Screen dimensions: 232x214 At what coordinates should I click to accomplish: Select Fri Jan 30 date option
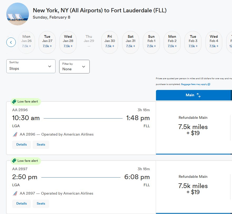click(110, 42)
